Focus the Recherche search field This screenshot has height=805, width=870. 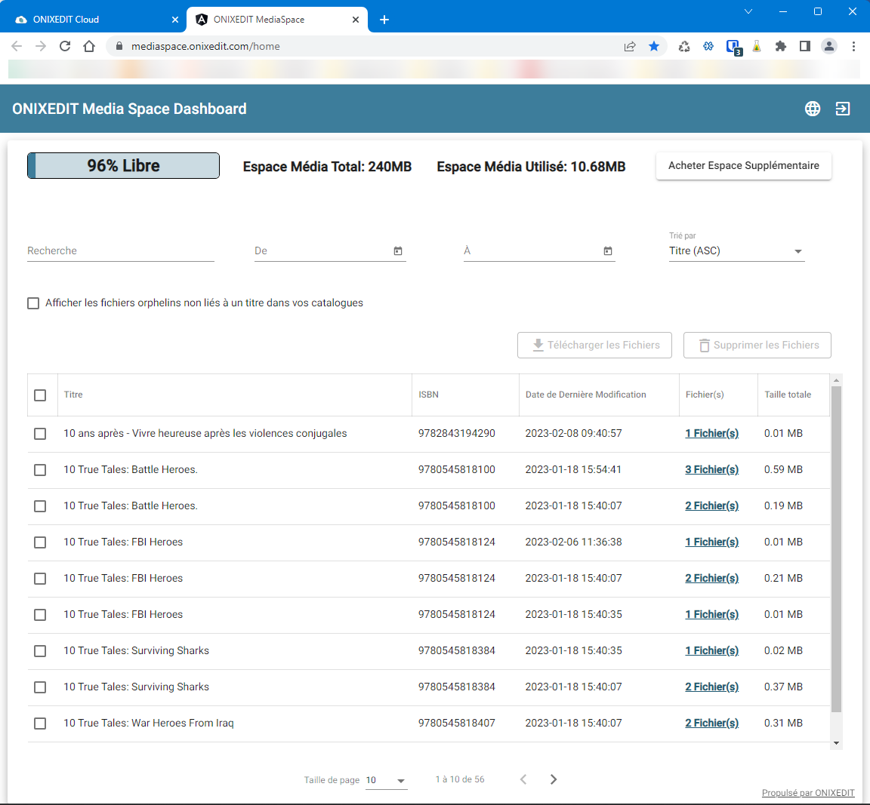(120, 251)
